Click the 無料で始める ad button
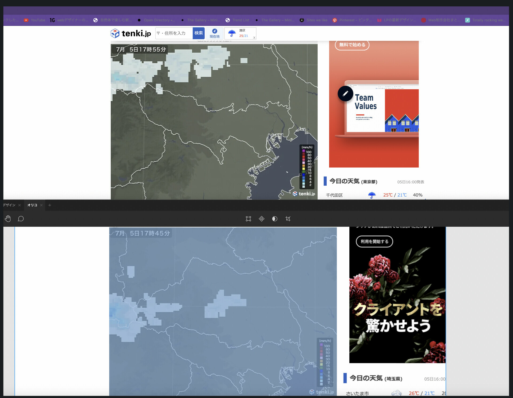This screenshot has width=513, height=398. coord(352,45)
